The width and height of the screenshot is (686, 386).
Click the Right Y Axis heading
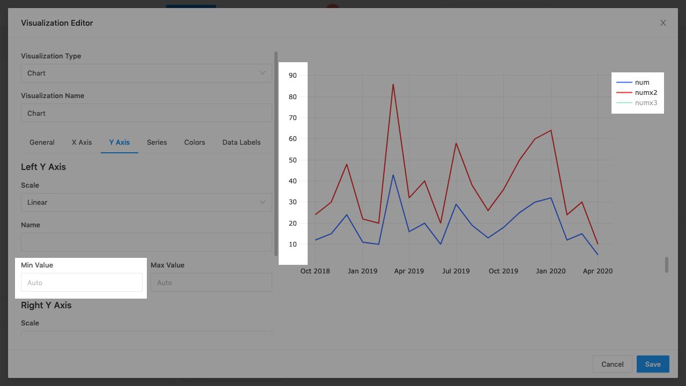46,305
